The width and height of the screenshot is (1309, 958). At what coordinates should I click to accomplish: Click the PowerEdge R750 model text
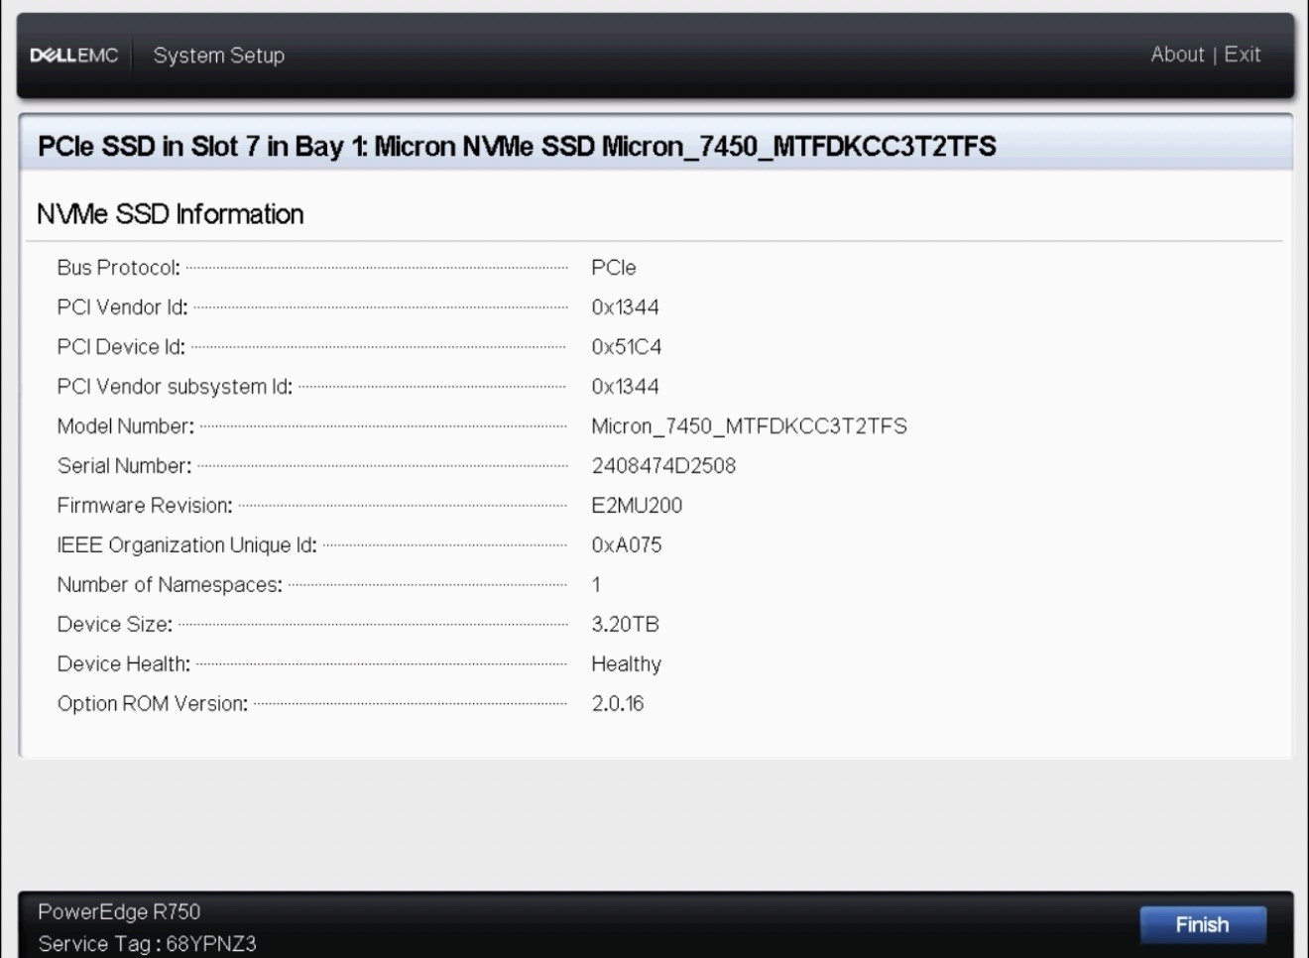pos(119,911)
